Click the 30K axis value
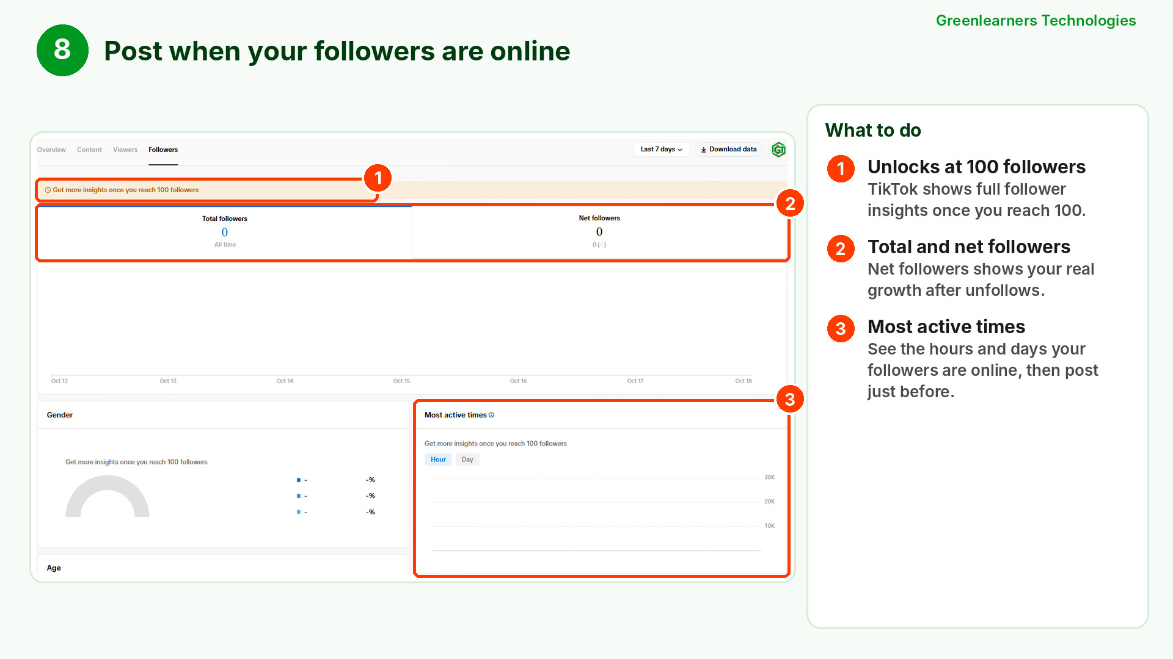The width and height of the screenshot is (1173, 659). (x=770, y=477)
